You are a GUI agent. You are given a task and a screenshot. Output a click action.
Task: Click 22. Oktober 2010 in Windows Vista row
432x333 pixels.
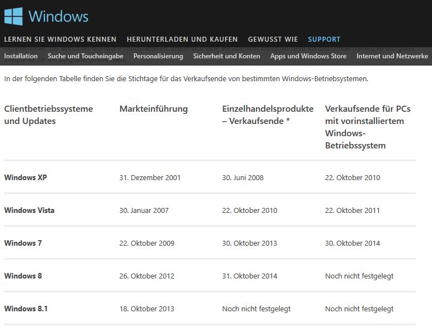[x=250, y=211]
